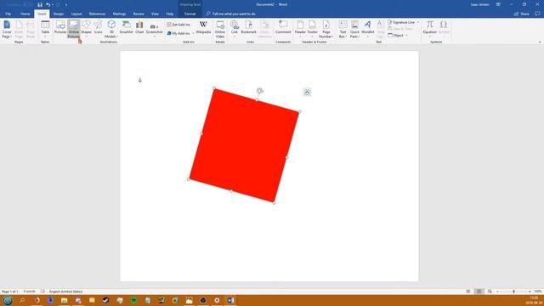Undo the last action
Viewport: 544px width, 306px height.
click(48, 4)
